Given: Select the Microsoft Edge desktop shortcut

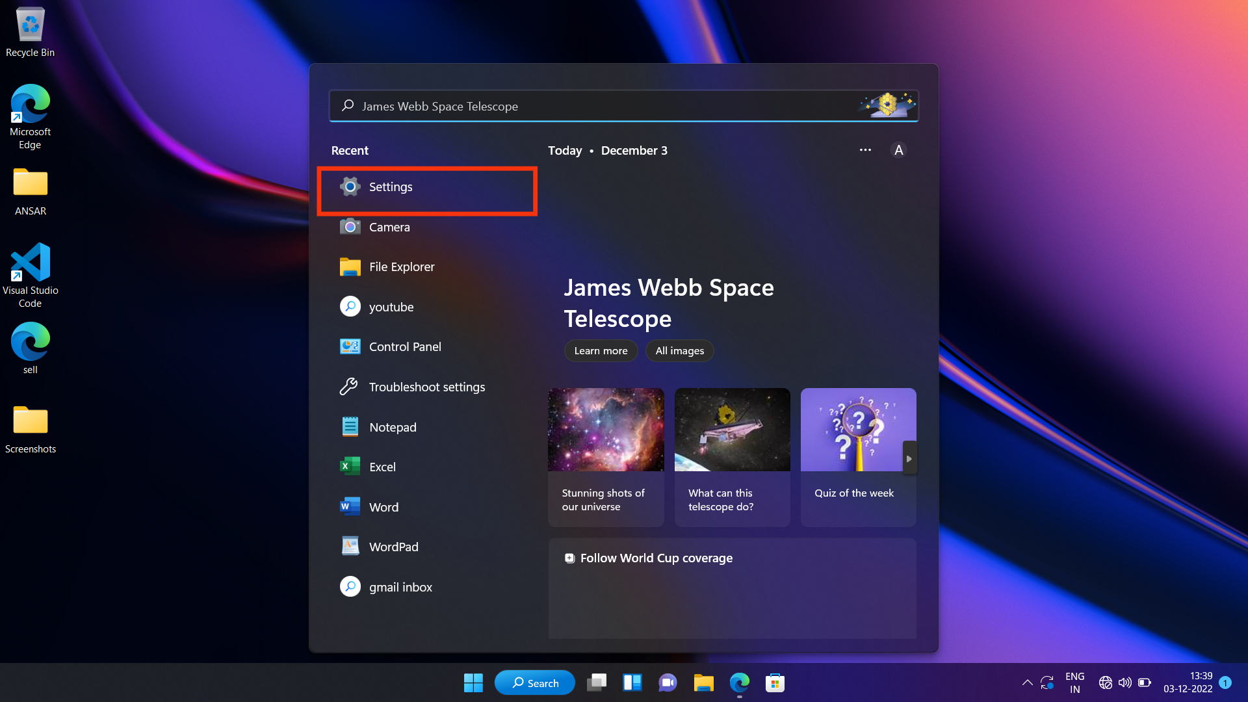Looking at the screenshot, I should click(31, 117).
